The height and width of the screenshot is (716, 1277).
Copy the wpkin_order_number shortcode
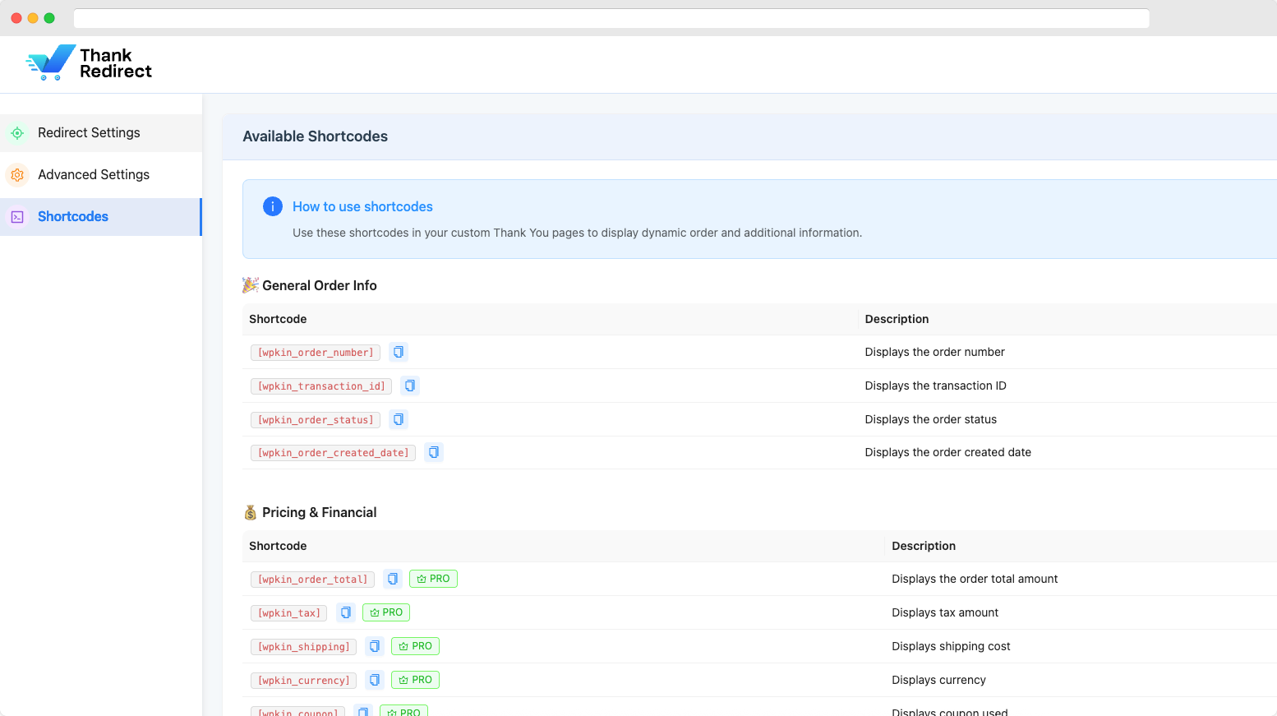click(399, 352)
